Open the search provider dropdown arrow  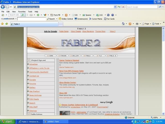(163, 7)
